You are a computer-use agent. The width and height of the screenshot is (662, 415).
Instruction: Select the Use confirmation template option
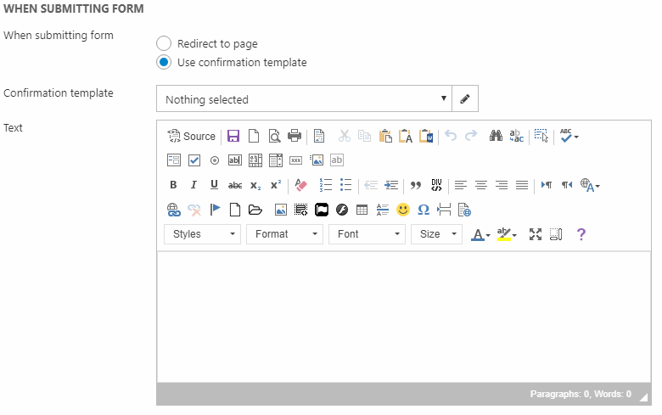click(x=164, y=62)
